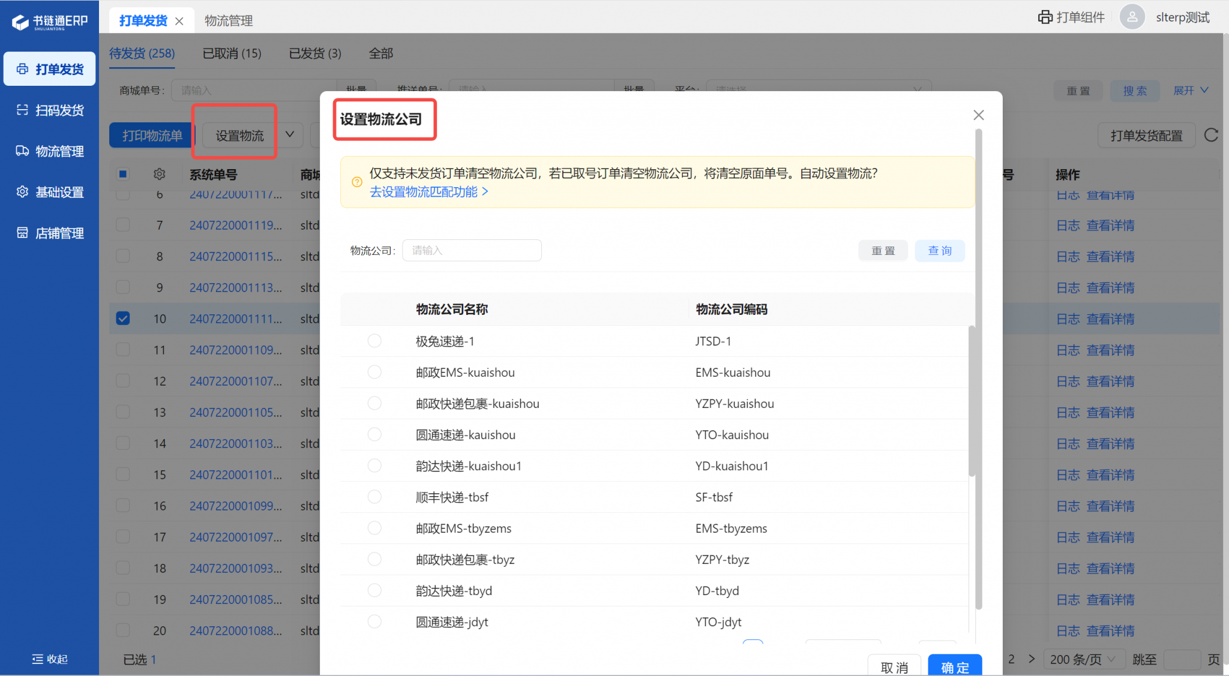Viewport: 1229px width, 676px height.
Task: Select the 圆通速递-jdyt radio button
Action: tap(374, 621)
